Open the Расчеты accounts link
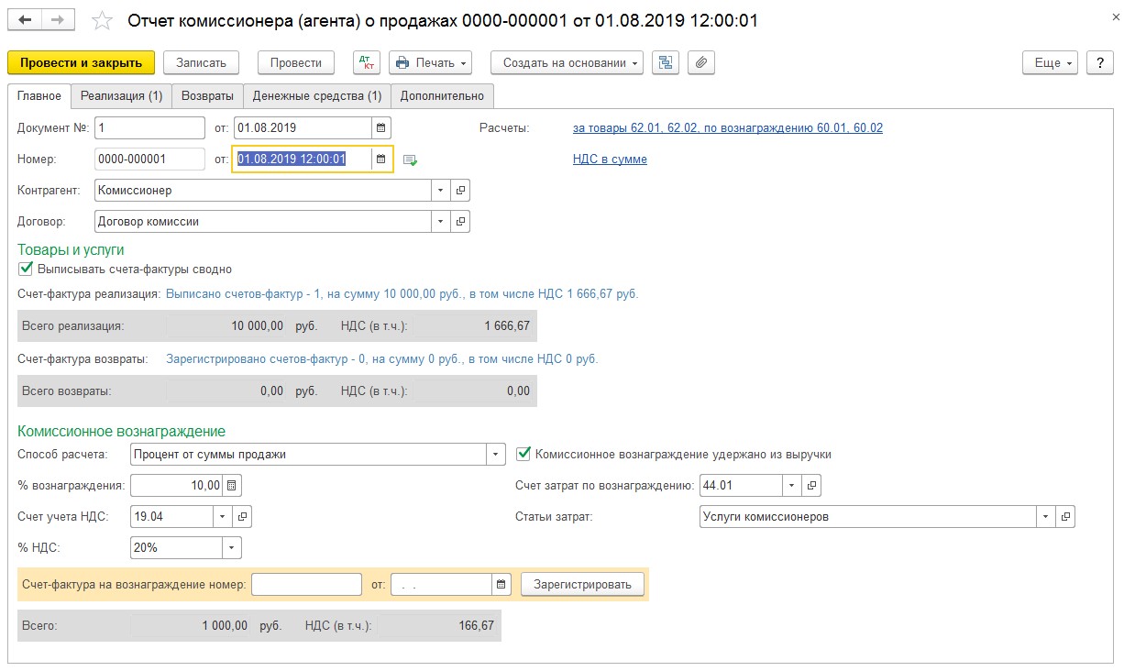Viewport: 1124px width, 671px height. point(728,128)
